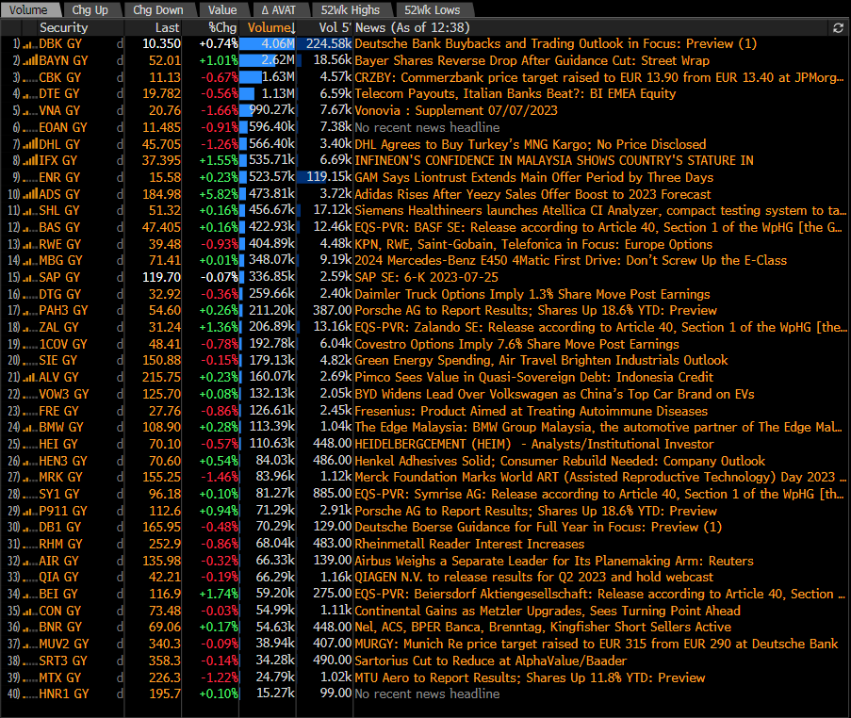Open the signal-bars chart icon for ADS GY
Viewport: 851px width, 718px height.
(30, 194)
